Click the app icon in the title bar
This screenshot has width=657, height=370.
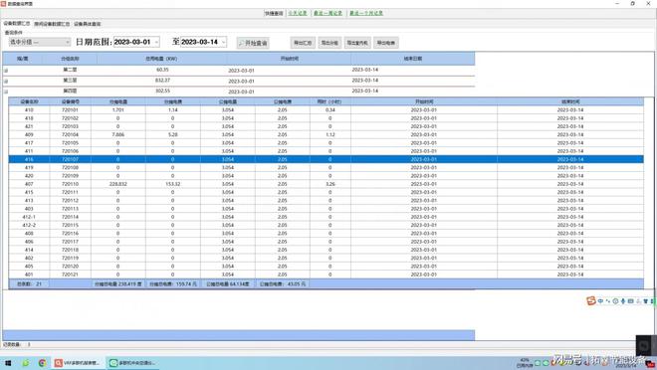[x=4, y=3]
